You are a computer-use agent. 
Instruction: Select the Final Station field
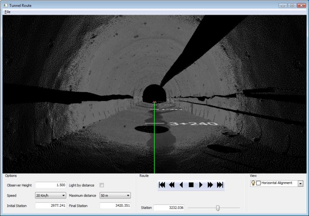click(x=115, y=206)
